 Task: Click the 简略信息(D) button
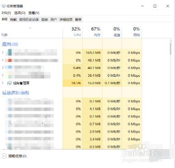pyautogui.click(x=18, y=156)
